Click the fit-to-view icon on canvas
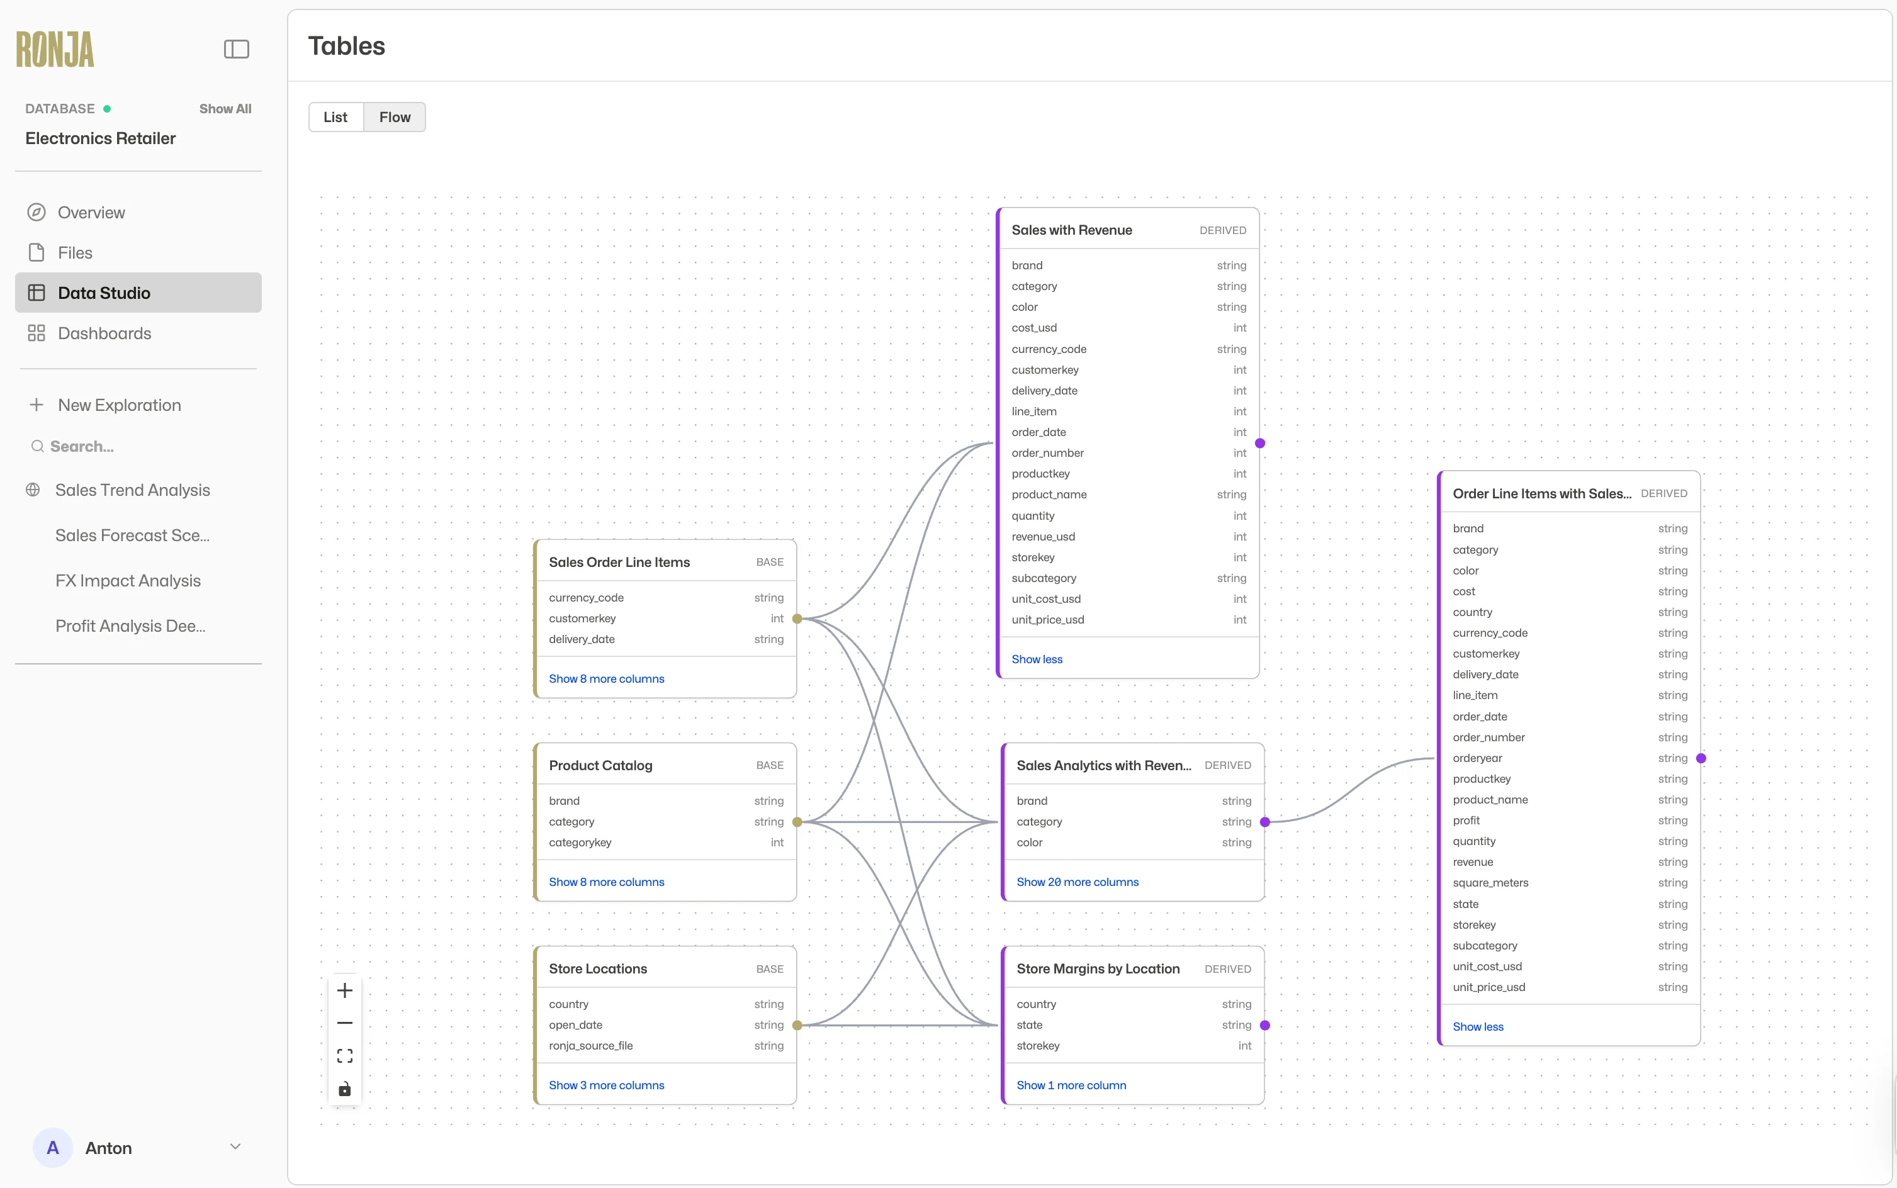This screenshot has height=1188, width=1897. (x=345, y=1055)
